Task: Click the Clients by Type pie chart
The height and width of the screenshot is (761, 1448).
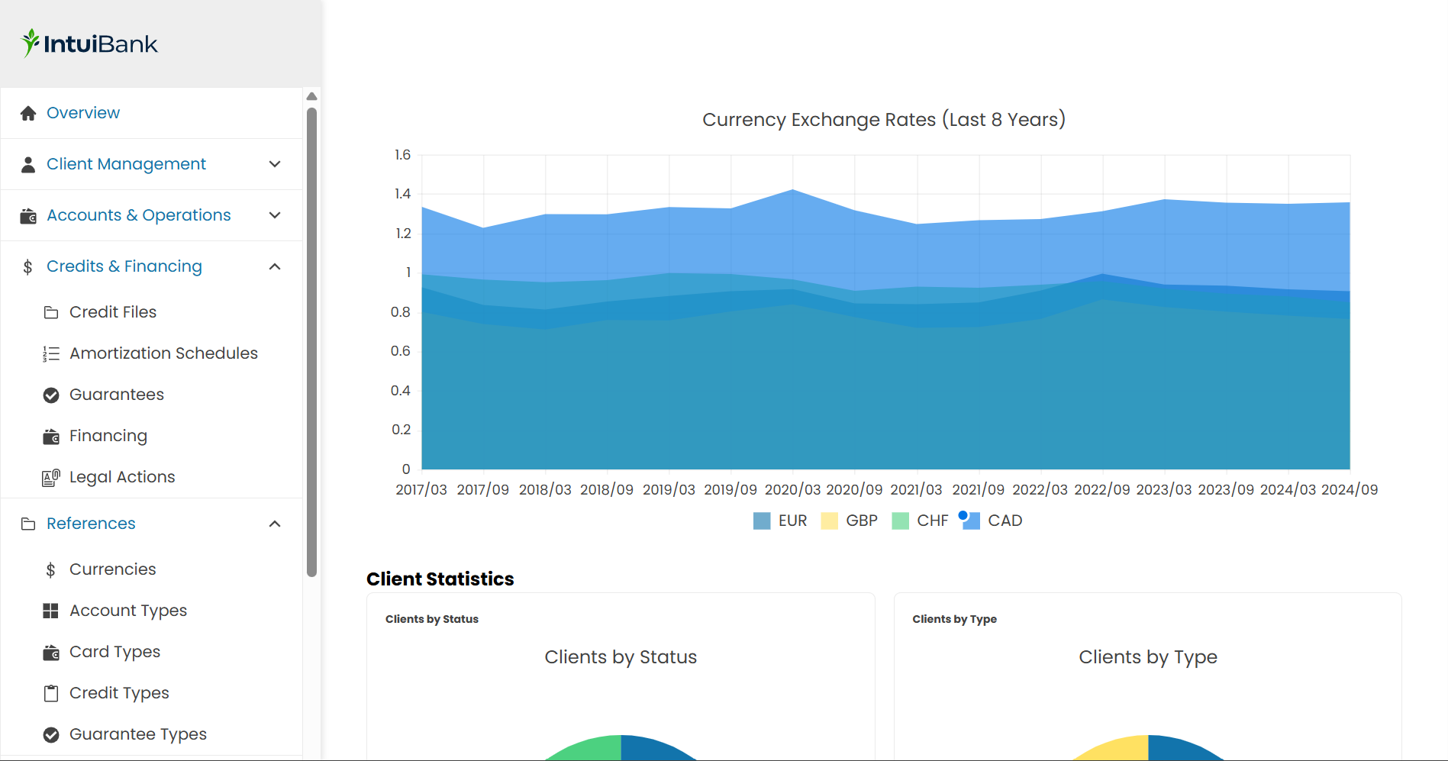Action: tap(1148, 748)
